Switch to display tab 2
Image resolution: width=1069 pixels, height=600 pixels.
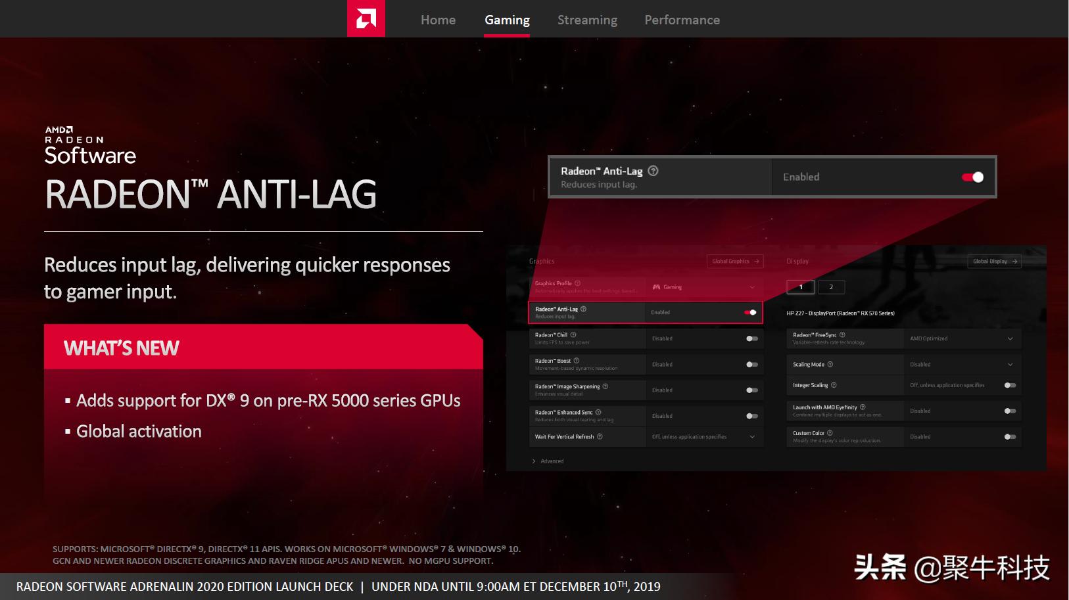tap(831, 287)
